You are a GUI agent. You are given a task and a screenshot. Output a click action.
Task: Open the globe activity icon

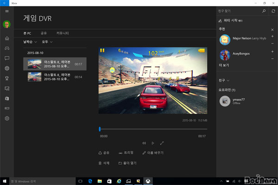[7, 68]
